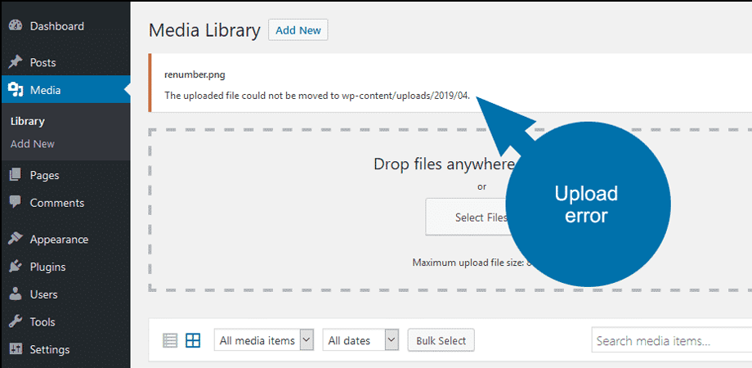Click the Select Files button
Image resolution: width=752 pixels, height=368 pixels.
pyautogui.click(x=470, y=218)
